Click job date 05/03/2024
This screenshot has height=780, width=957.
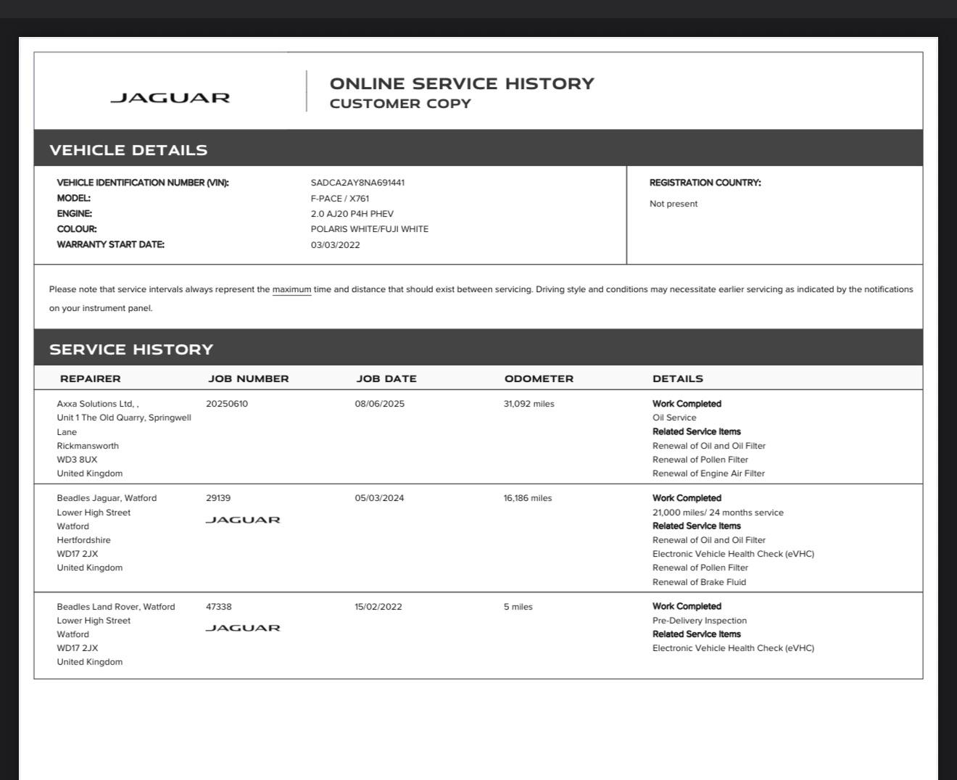(x=380, y=498)
